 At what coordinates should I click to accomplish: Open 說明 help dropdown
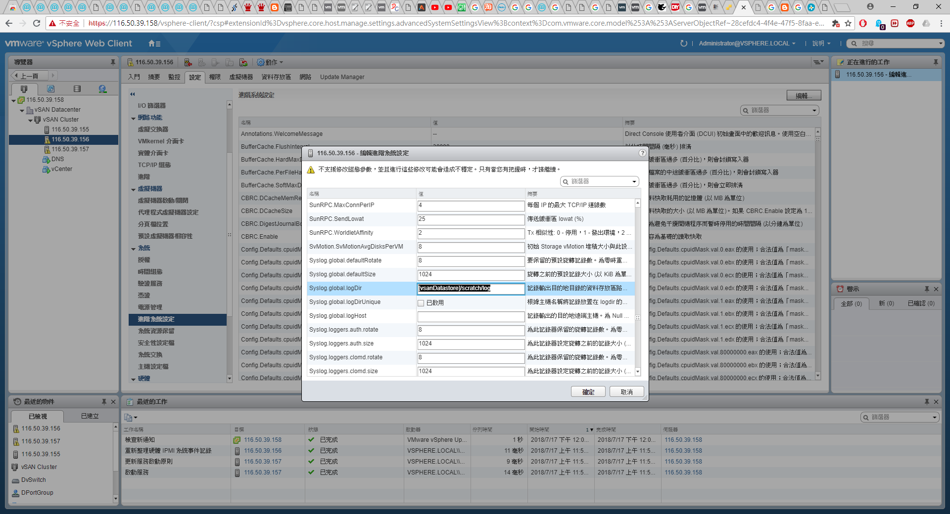point(821,43)
